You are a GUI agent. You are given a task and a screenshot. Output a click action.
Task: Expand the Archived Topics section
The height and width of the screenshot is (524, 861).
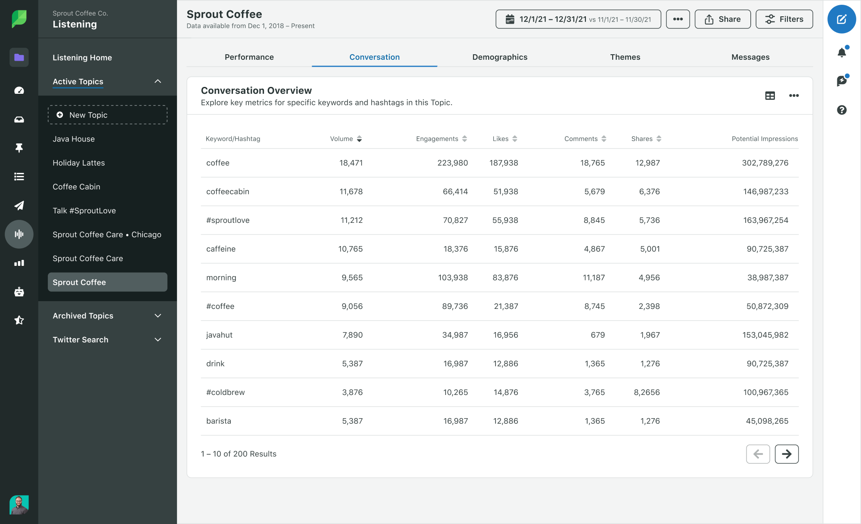click(x=108, y=316)
